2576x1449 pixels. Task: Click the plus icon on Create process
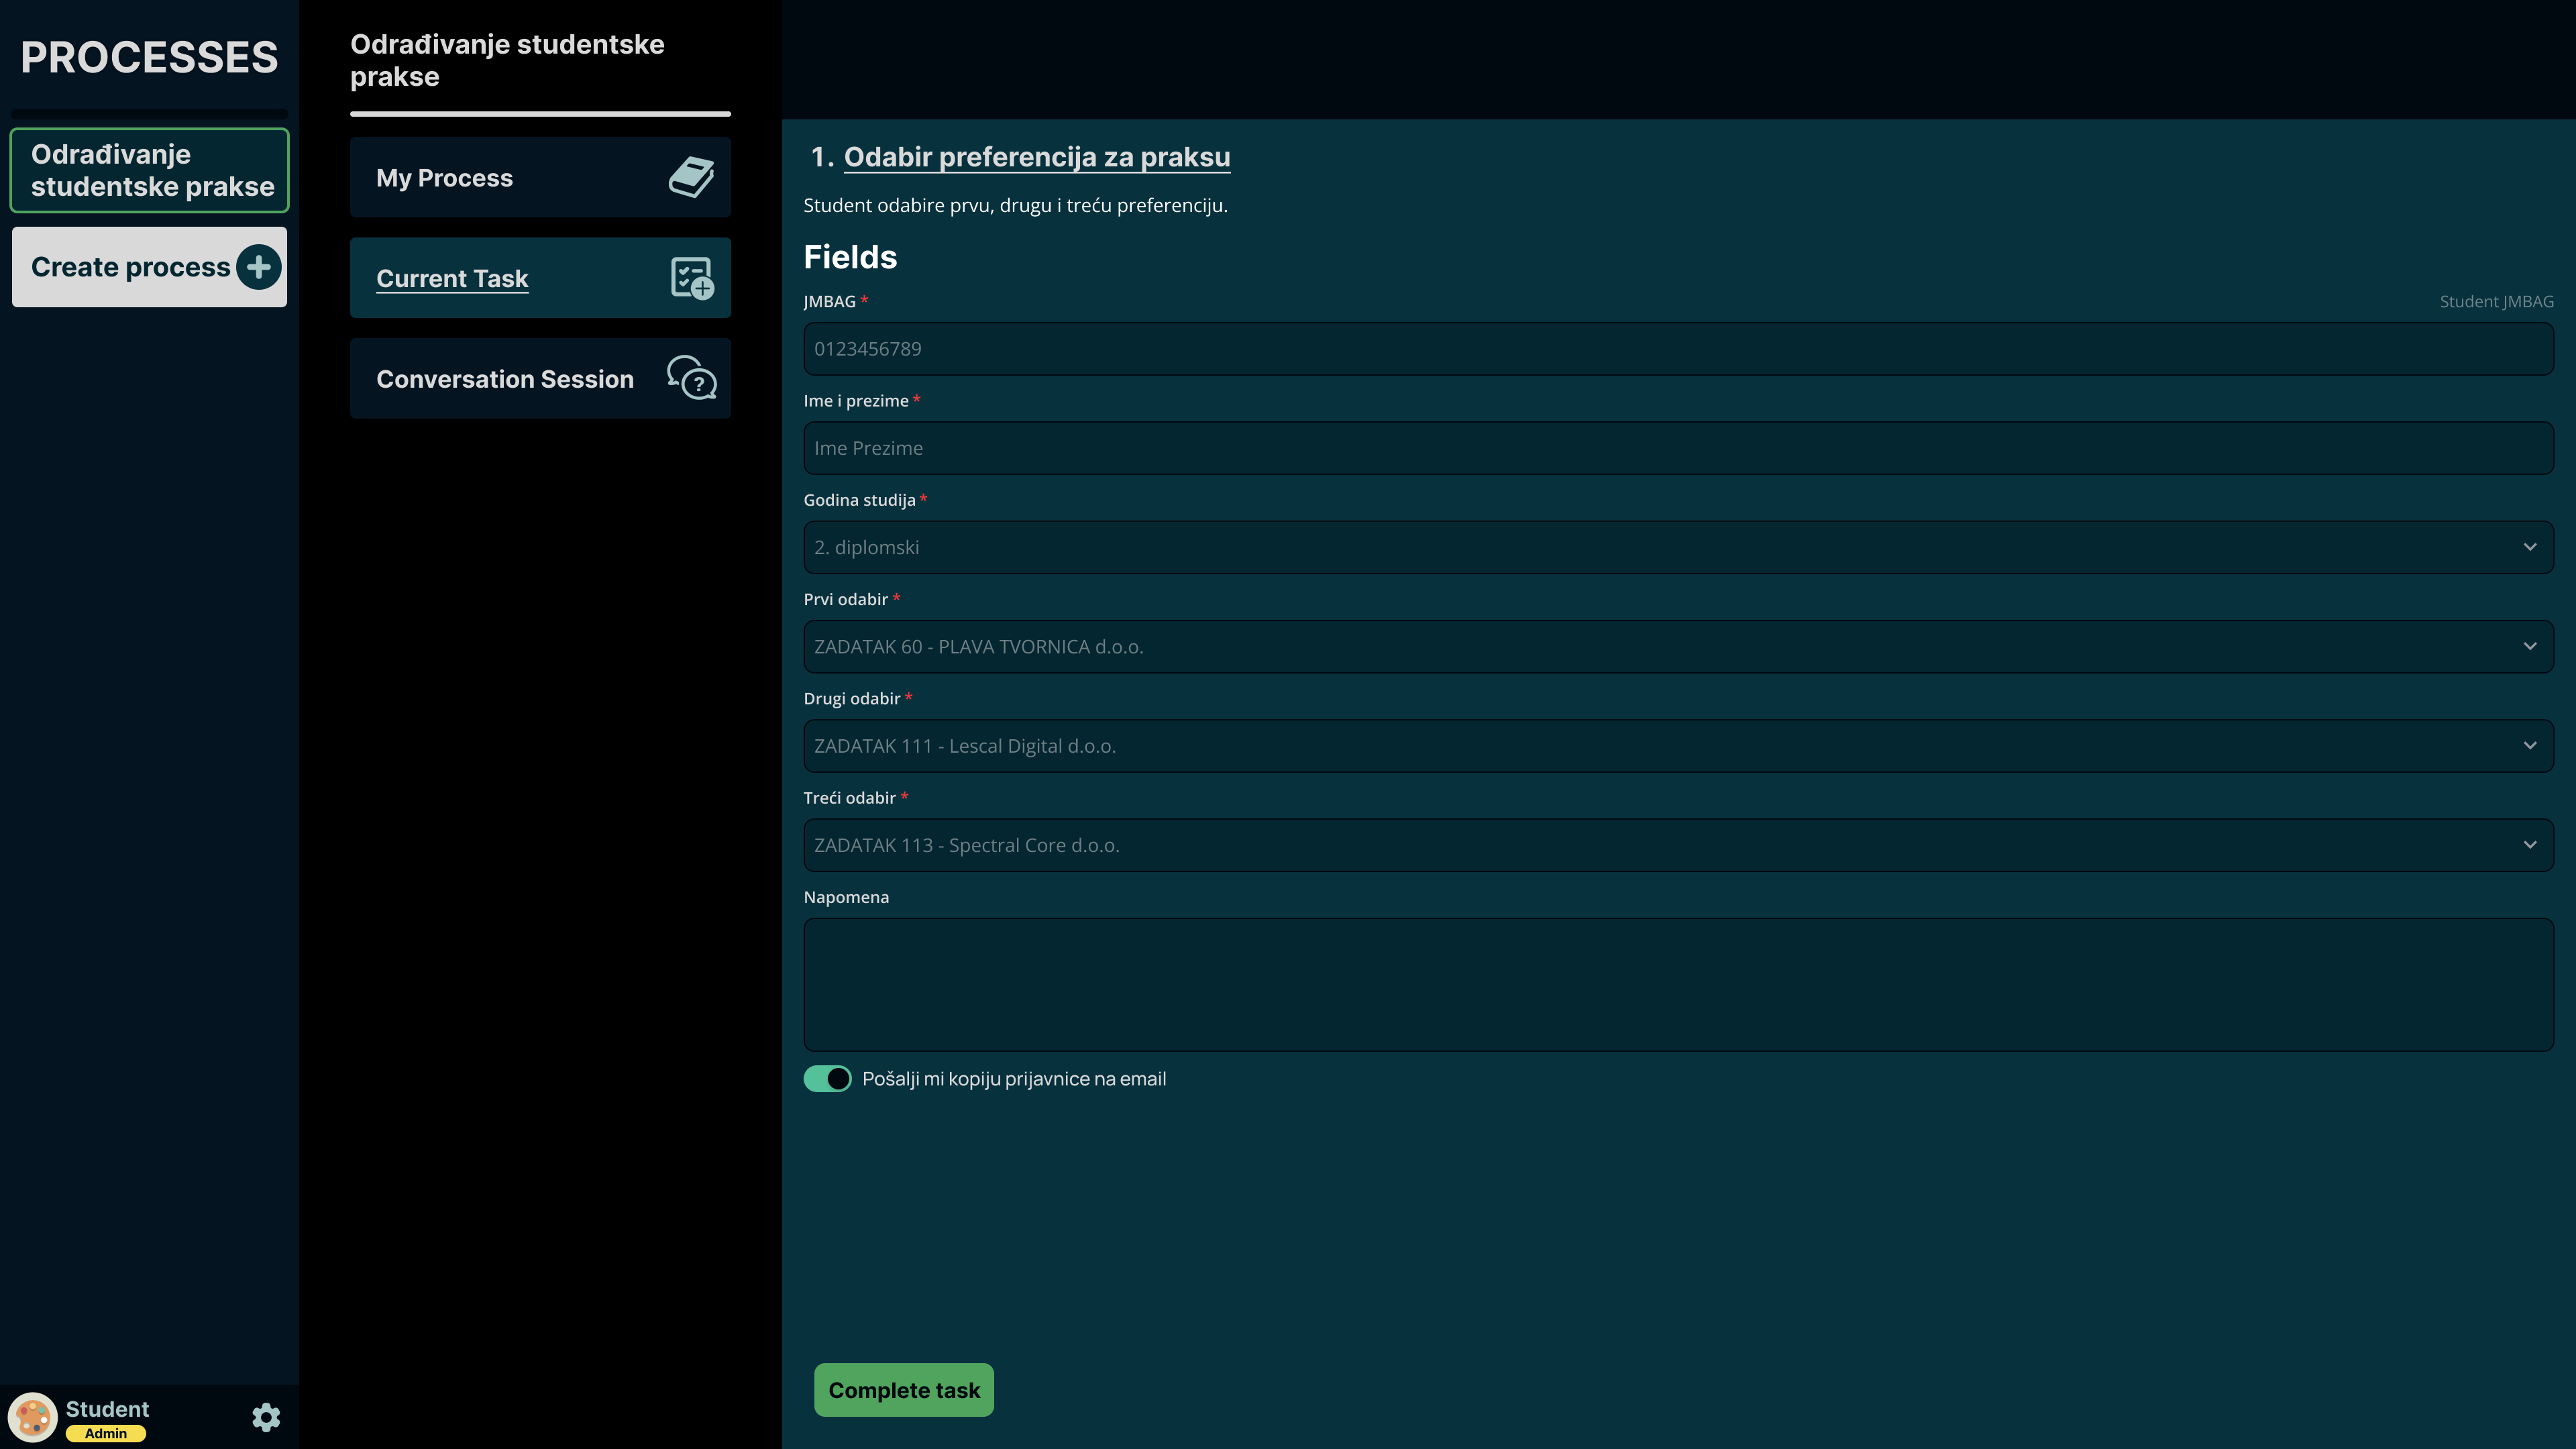coord(259,267)
